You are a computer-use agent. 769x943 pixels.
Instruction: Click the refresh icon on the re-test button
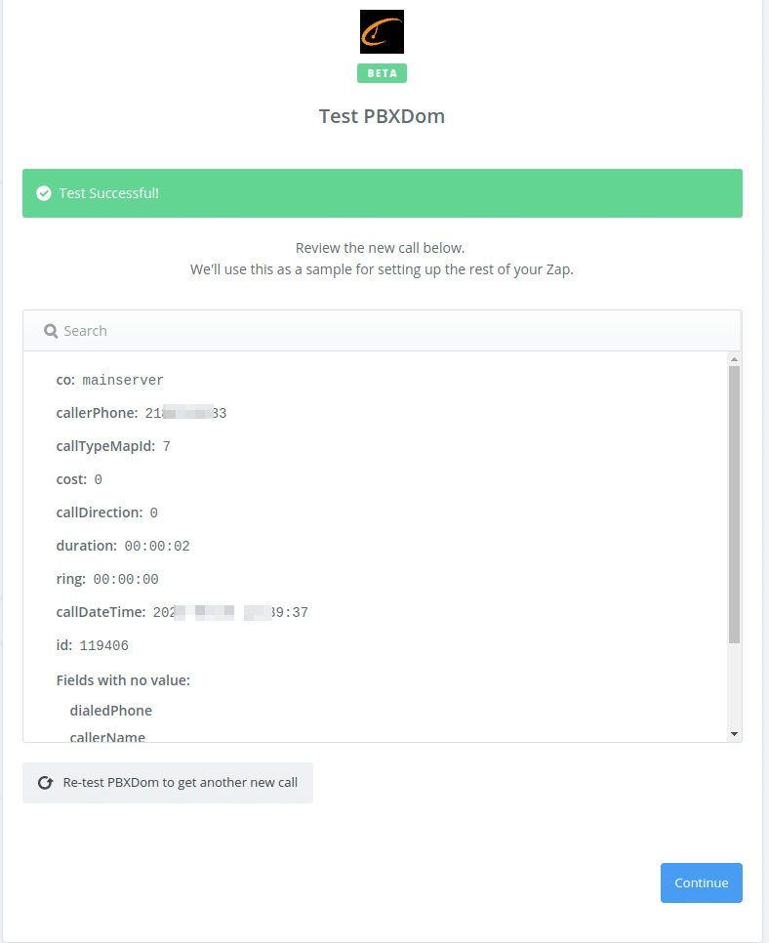point(46,782)
